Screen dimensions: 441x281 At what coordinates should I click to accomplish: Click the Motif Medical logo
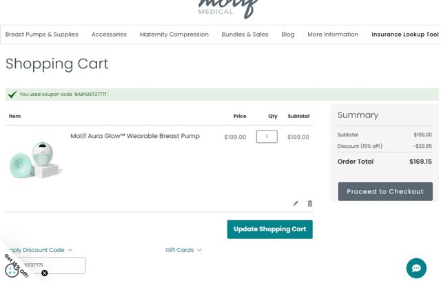click(227, 8)
